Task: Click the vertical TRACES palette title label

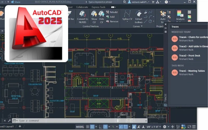Action: coord(165,98)
